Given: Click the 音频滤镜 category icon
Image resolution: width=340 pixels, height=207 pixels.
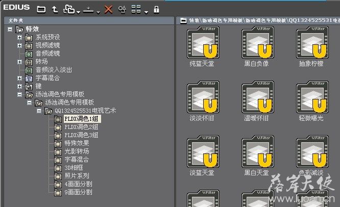Looking at the screenshot, I should click(x=29, y=54).
